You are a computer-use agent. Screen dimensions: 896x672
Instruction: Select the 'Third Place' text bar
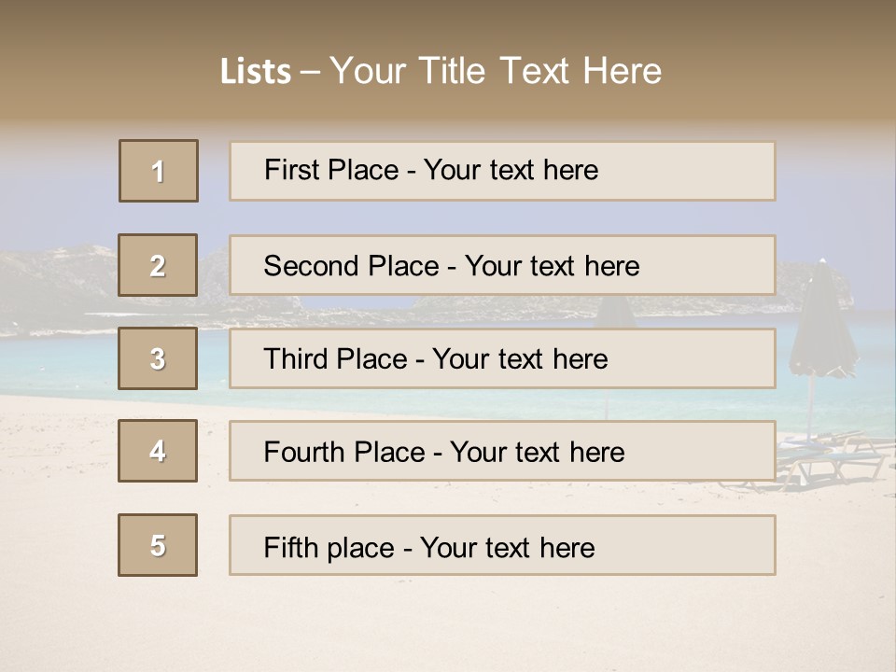click(502, 358)
